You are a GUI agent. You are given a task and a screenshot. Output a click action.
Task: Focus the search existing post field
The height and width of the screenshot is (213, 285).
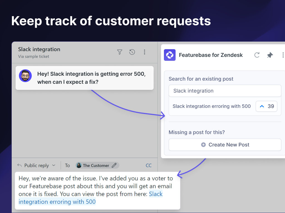coord(225,91)
